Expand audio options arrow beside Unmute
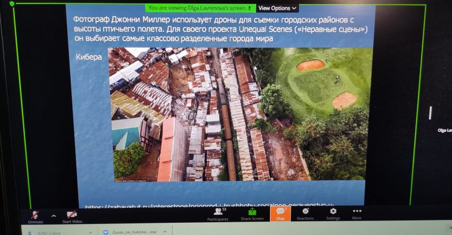 (54, 216)
